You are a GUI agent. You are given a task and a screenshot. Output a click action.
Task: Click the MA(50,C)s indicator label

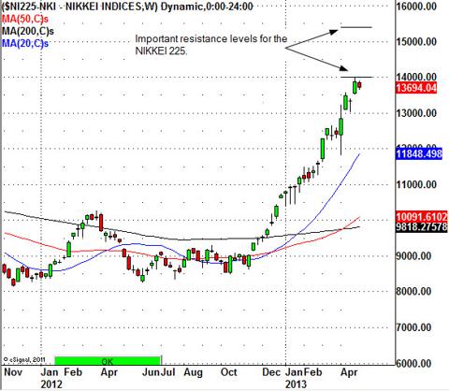[x=25, y=19]
